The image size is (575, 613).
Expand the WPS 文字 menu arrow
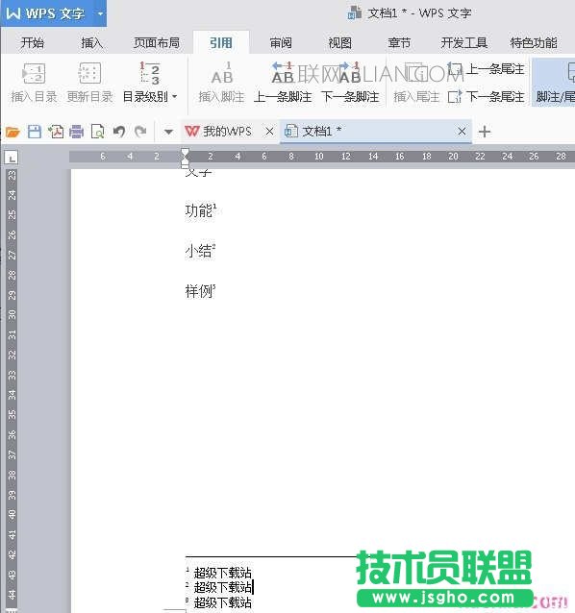coord(100,13)
